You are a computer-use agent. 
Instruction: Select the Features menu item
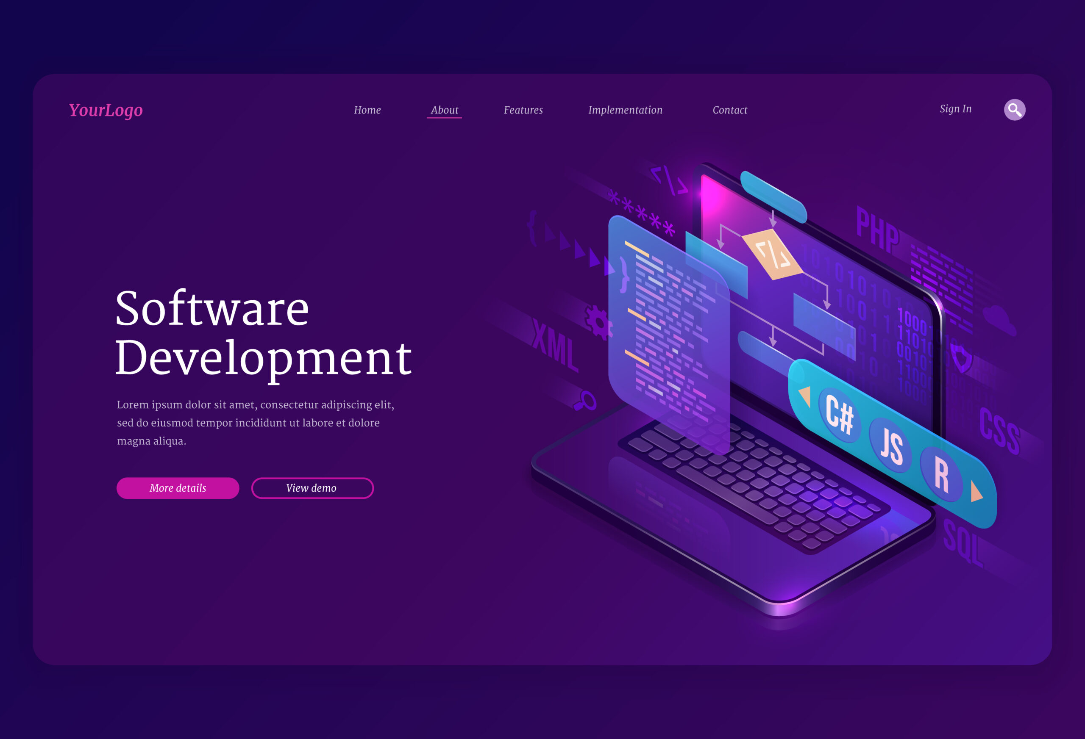pos(522,110)
